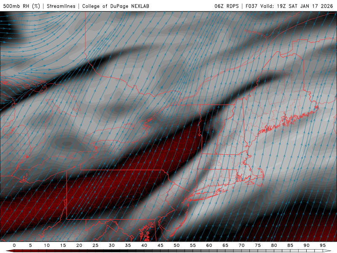The width and height of the screenshot is (337, 253).
Task: Click the '65' value on the color scale
Action: 225,245
